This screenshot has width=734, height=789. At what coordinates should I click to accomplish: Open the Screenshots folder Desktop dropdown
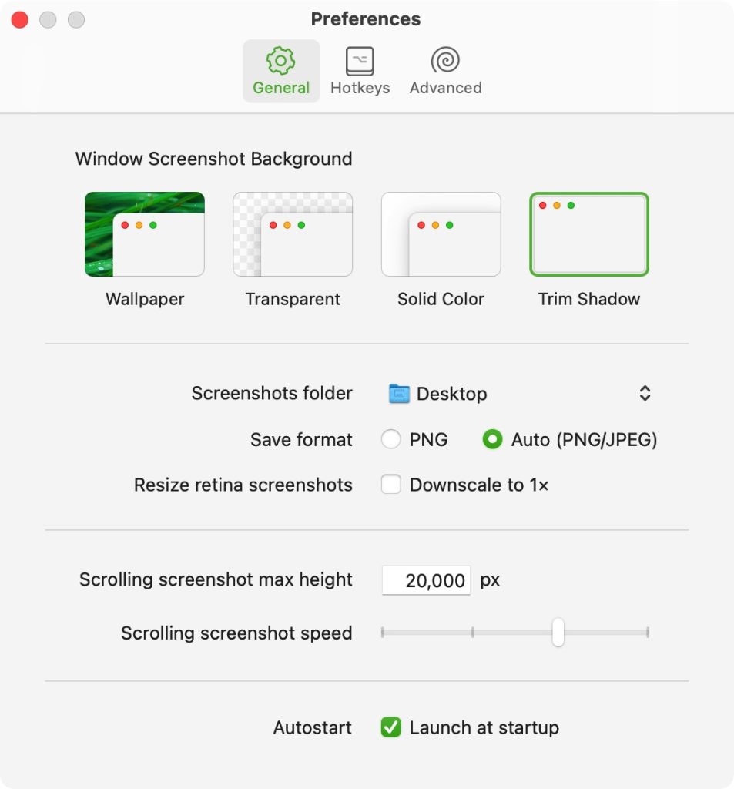coord(520,394)
